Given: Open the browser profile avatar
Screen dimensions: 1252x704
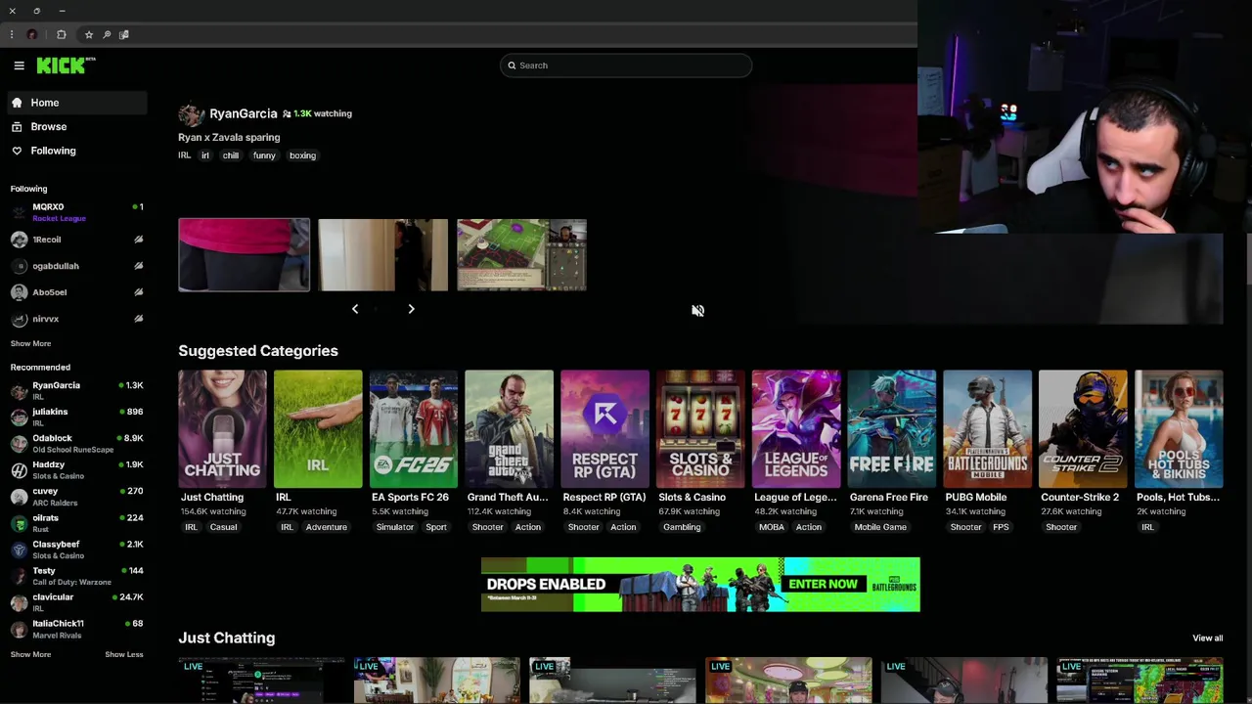Looking at the screenshot, I should point(32,35).
